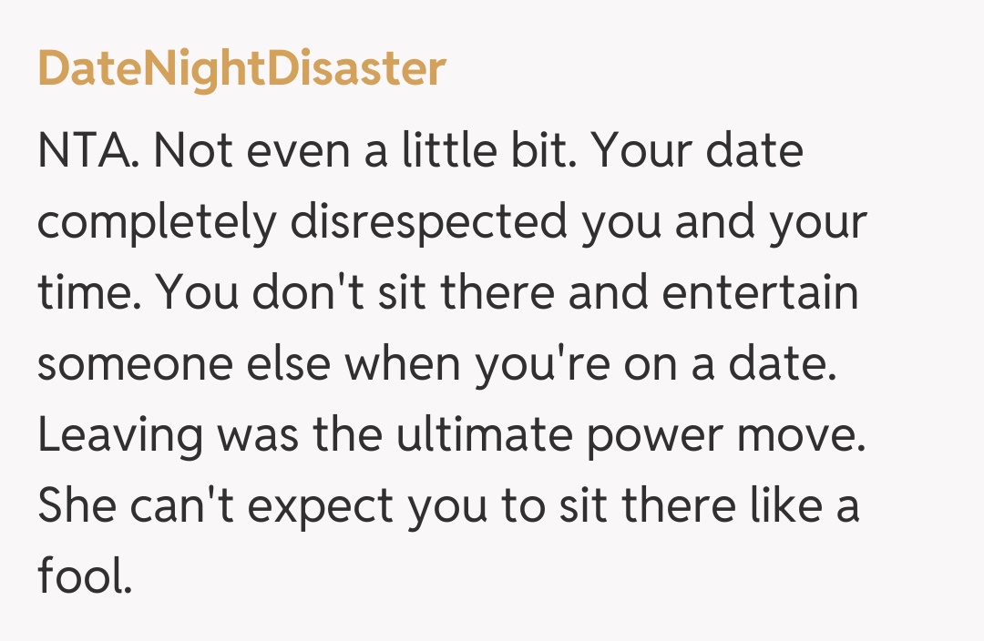
Task: Click the word "Leaving" in the comment
Action: point(120,437)
